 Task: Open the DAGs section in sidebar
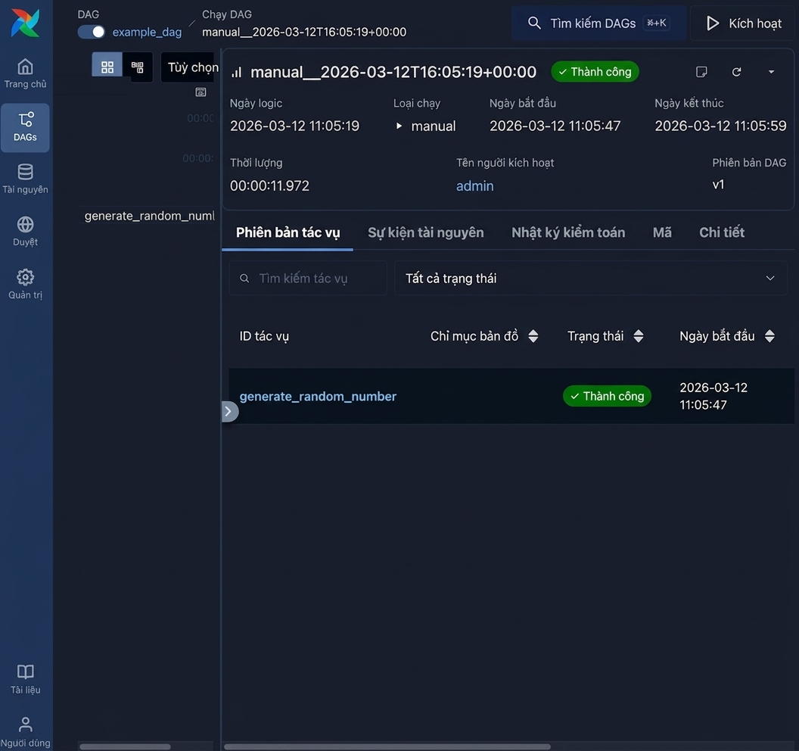(25, 127)
